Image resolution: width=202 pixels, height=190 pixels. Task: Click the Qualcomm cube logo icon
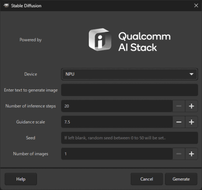pyautogui.click(x=100, y=40)
